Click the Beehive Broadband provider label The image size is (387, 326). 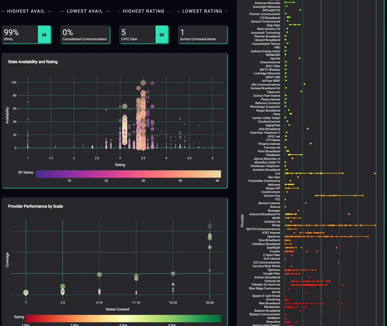[x=267, y=311]
